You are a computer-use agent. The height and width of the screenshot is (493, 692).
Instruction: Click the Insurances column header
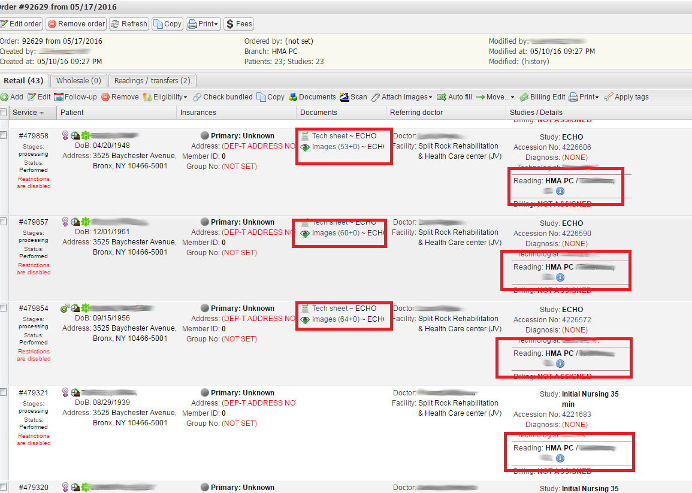(x=236, y=113)
